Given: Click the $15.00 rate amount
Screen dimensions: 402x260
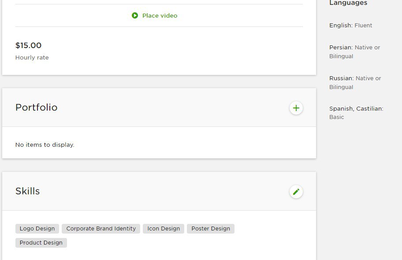Looking at the screenshot, I should [28, 45].
